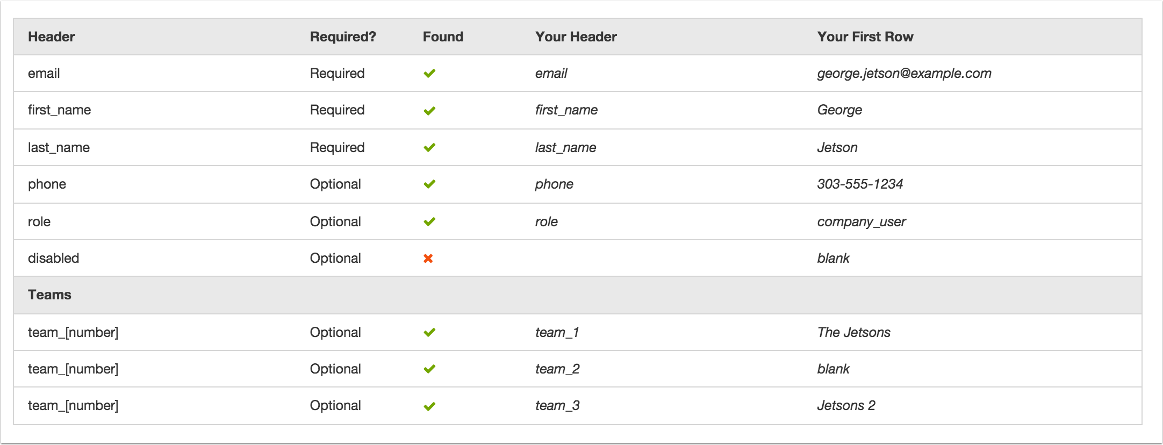Click the role row's green checkmark
This screenshot has width=1163, height=445.
pos(429,221)
